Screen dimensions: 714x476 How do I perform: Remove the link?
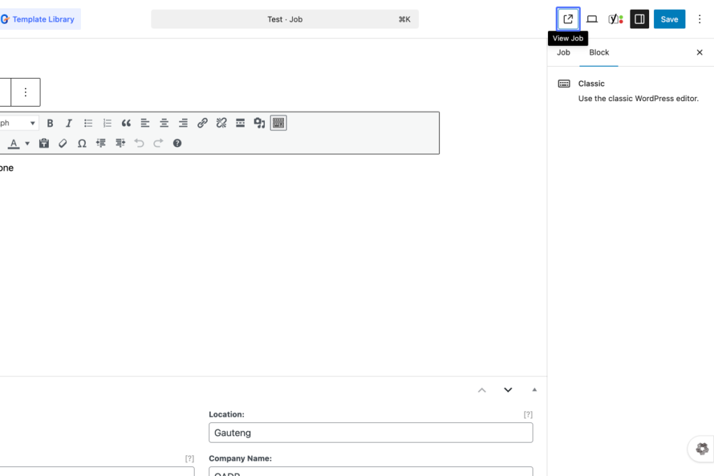click(221, 123)
